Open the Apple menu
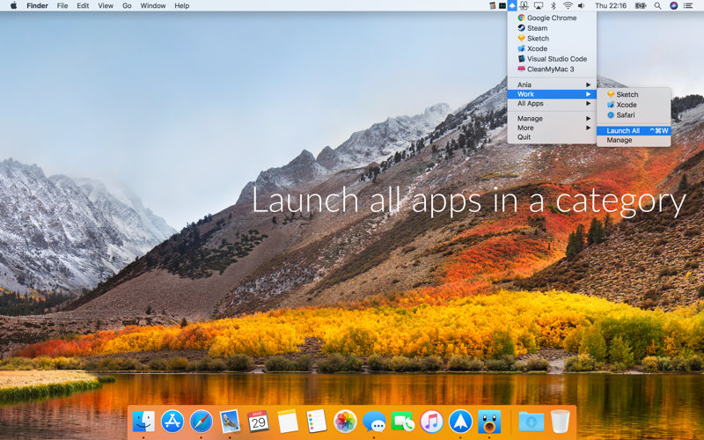Screen dimensions: 704x440 click(x=13, y=5)
